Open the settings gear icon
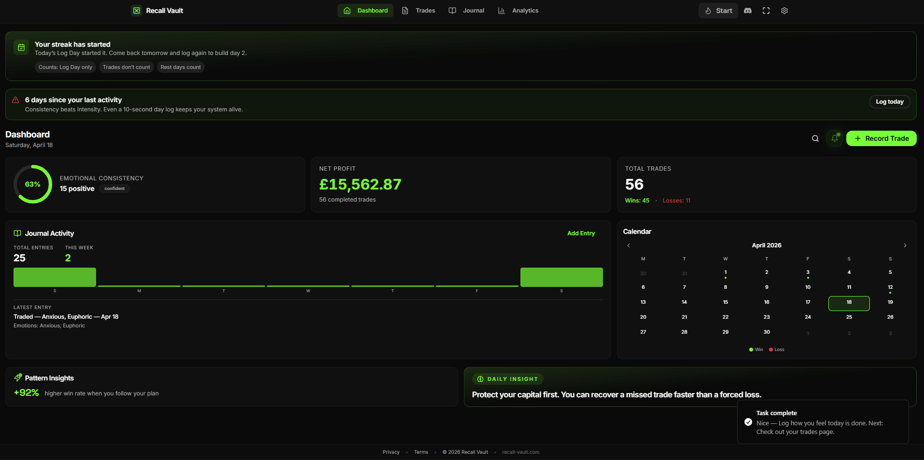Image resolution: width=924 pixels, height=460 pixels. click(x=784, y=11)
